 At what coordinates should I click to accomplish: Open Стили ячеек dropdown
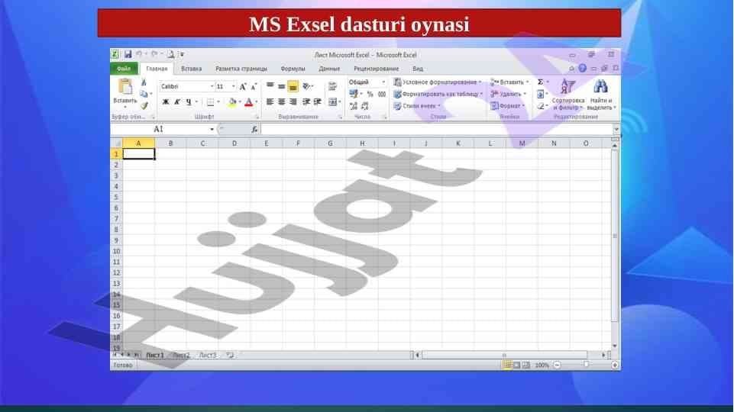pos(417,106)
